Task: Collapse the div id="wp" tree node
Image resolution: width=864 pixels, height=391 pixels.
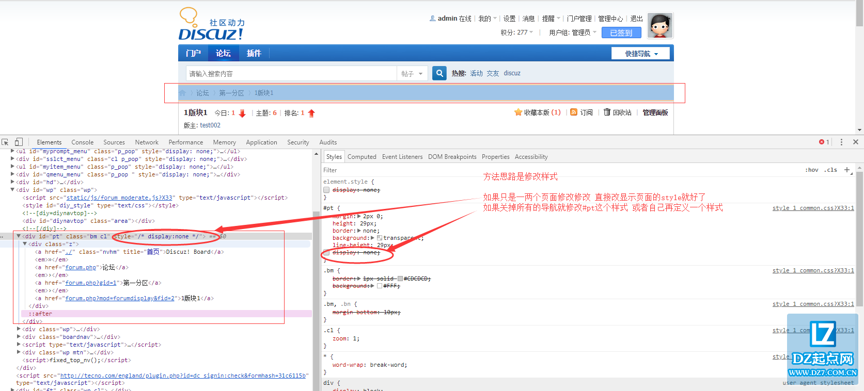Action: click(13, 190)
